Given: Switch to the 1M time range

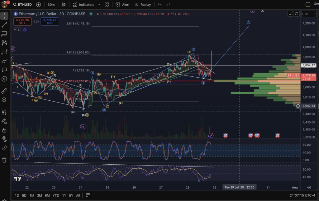Looking at the screenshot, I should pos(32,195).
